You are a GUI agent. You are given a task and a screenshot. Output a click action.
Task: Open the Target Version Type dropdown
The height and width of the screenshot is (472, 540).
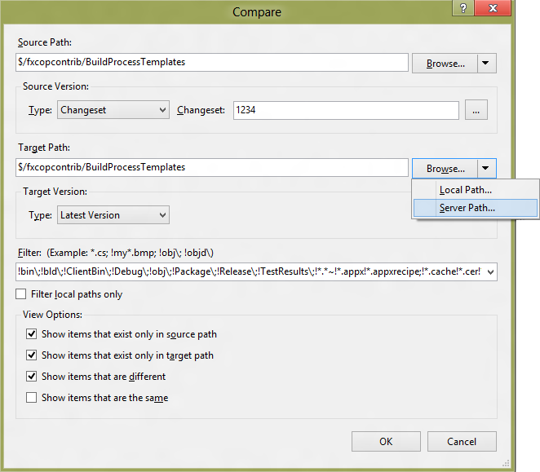(x=113, y=215)
